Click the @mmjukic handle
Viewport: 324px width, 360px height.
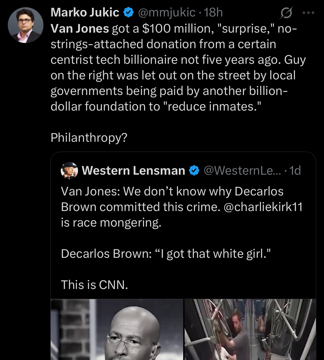click(x=167, y=12)
